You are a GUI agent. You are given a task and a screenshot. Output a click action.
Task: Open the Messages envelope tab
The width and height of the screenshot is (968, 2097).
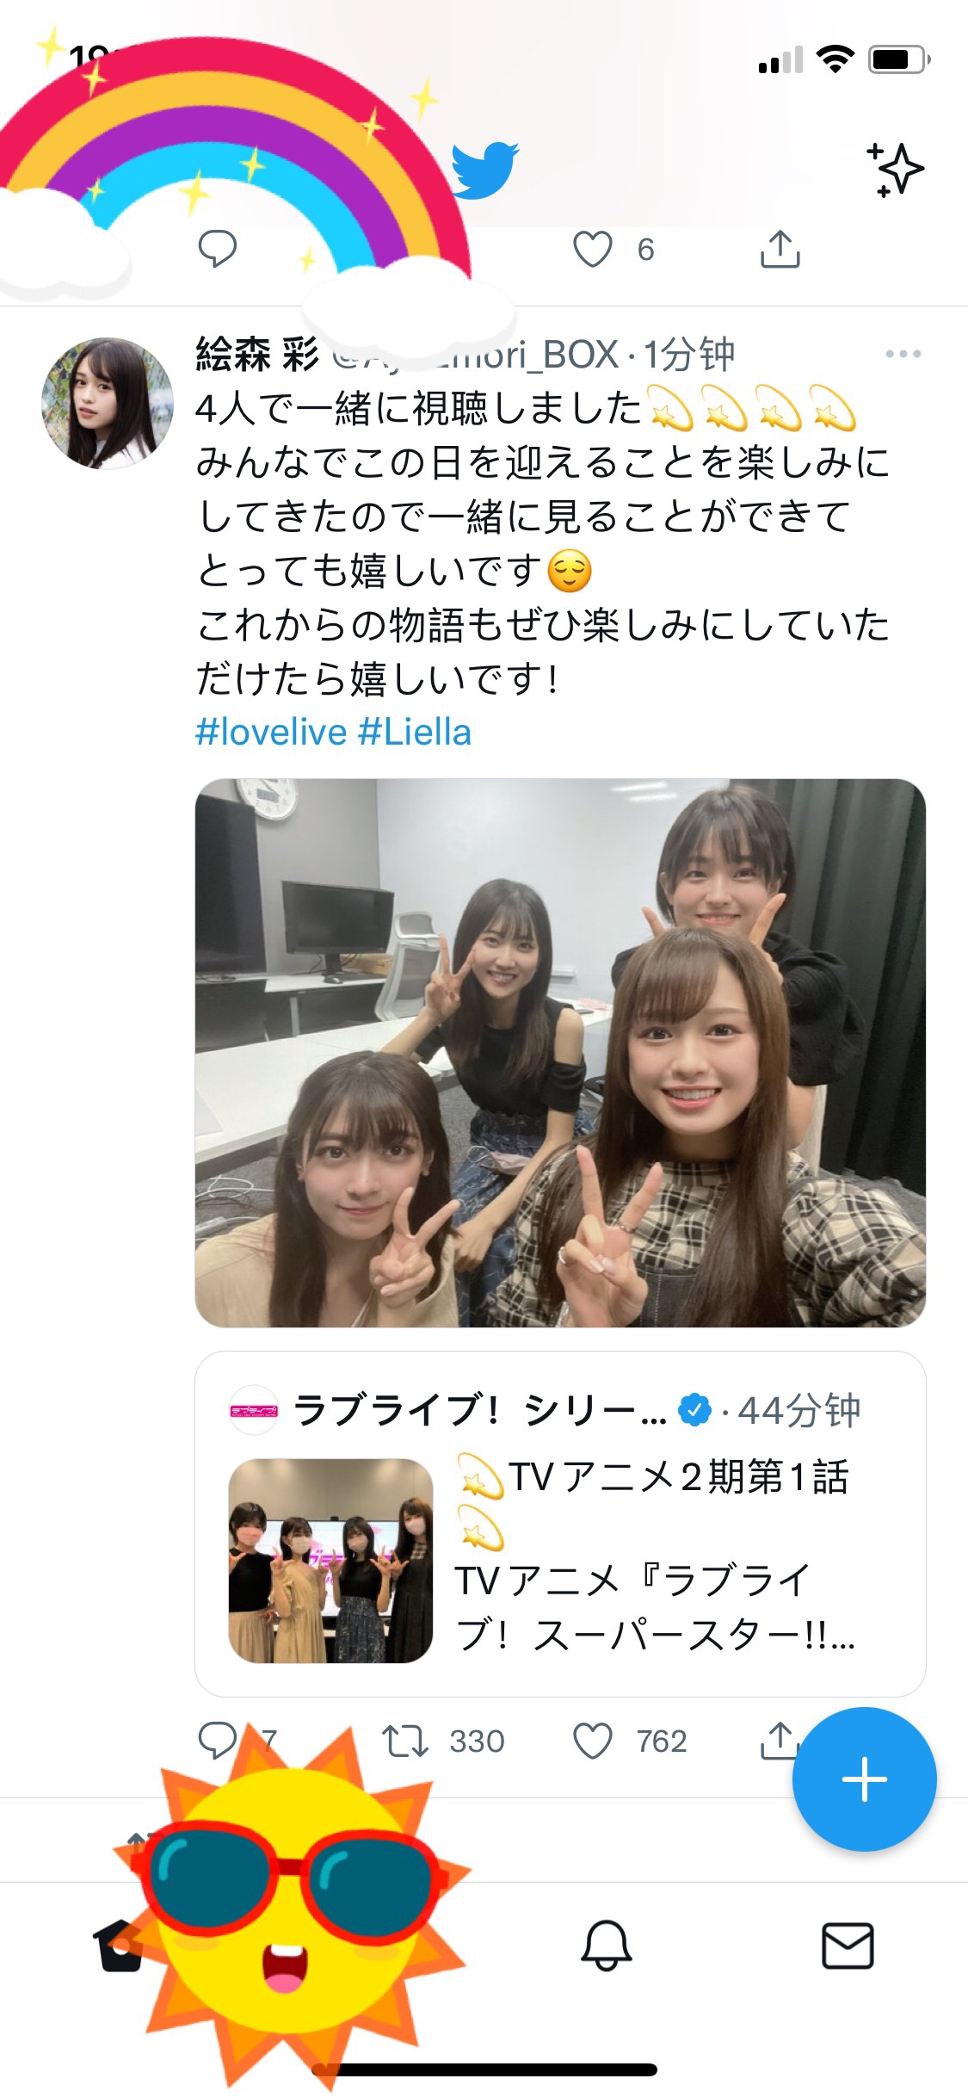click(848, 1945)
